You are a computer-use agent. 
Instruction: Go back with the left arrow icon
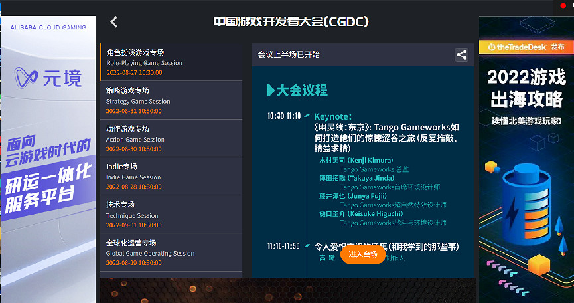[x=114, y=22]
